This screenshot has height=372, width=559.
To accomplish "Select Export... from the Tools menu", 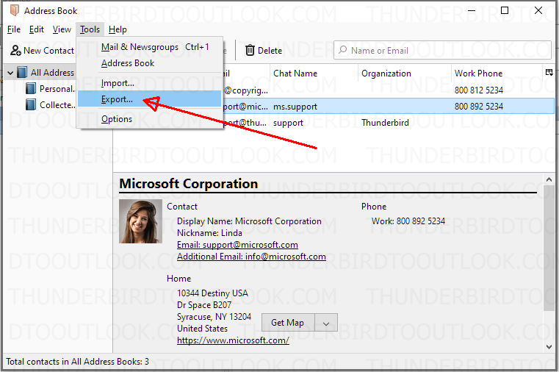I will [150, 99].
